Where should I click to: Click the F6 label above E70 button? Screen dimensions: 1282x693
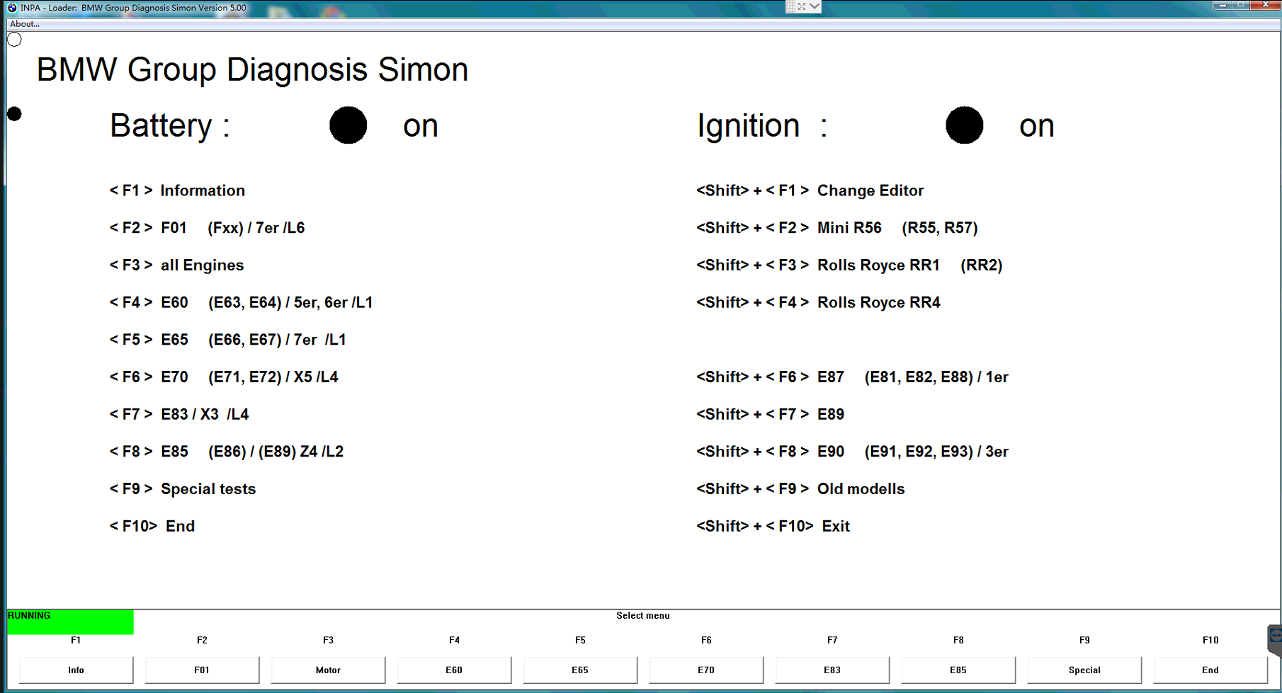(706, 640)
